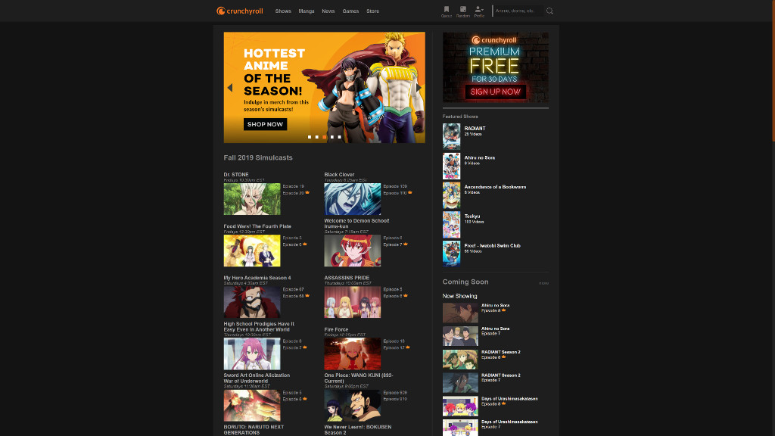Open One Piece Episode 909 link
The image size is (775, 436).
tap(395, 393)
